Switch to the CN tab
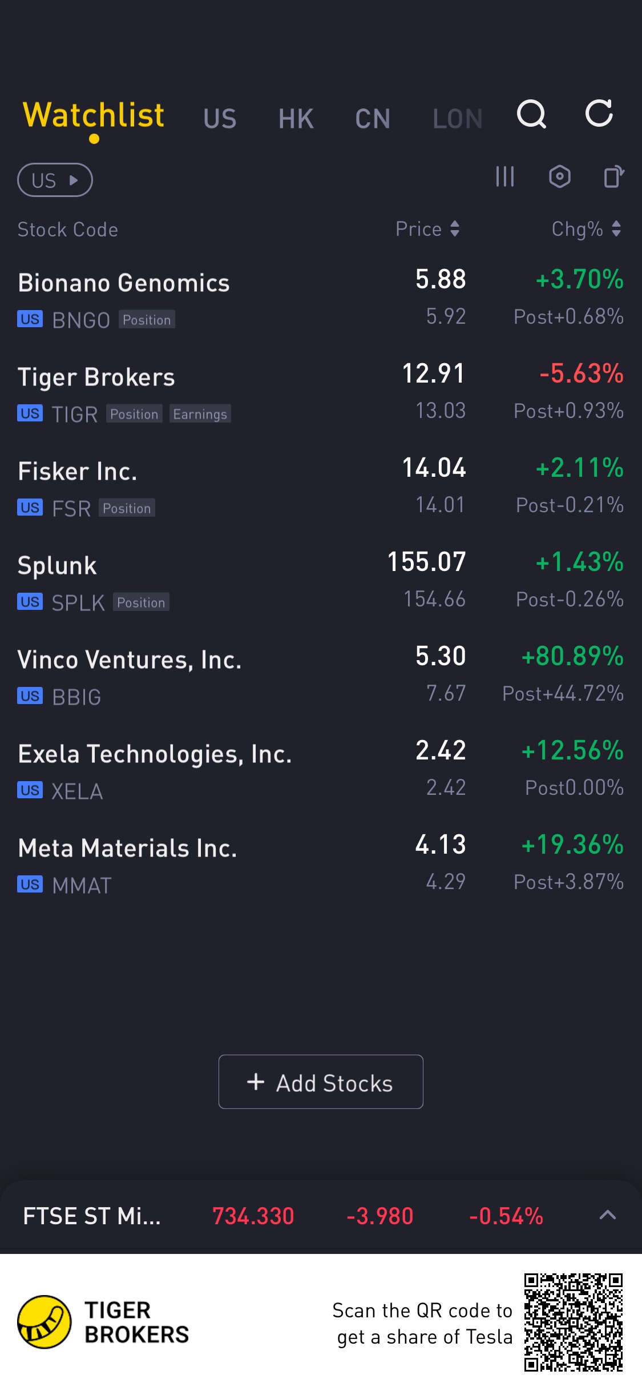642x1391 pixels. pyautogui.click(x=373, y=119)
